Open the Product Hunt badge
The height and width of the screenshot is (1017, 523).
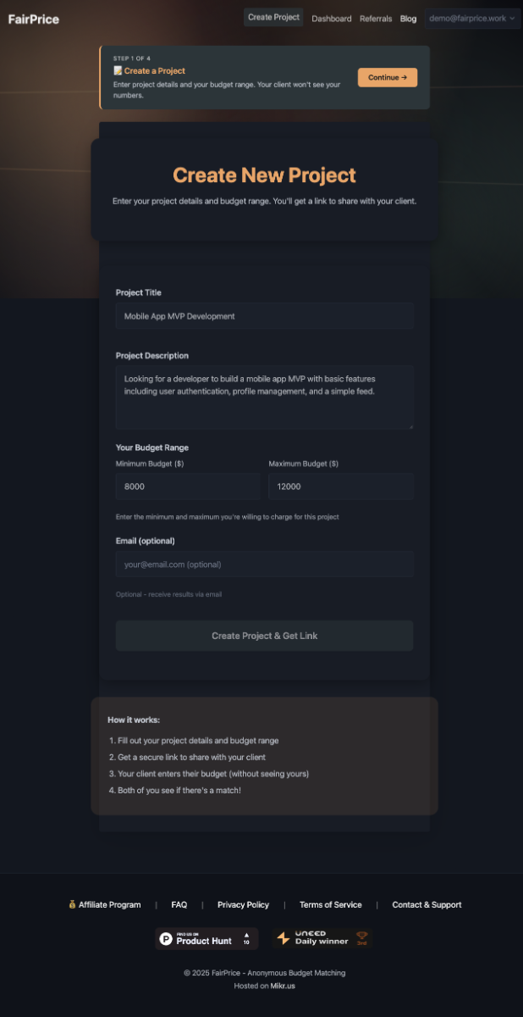[206, 939]
